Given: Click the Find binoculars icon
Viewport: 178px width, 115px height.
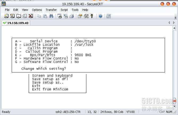Looking at the screenshot, I should coord(51,16).
